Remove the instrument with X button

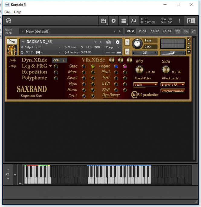[189, 39]
